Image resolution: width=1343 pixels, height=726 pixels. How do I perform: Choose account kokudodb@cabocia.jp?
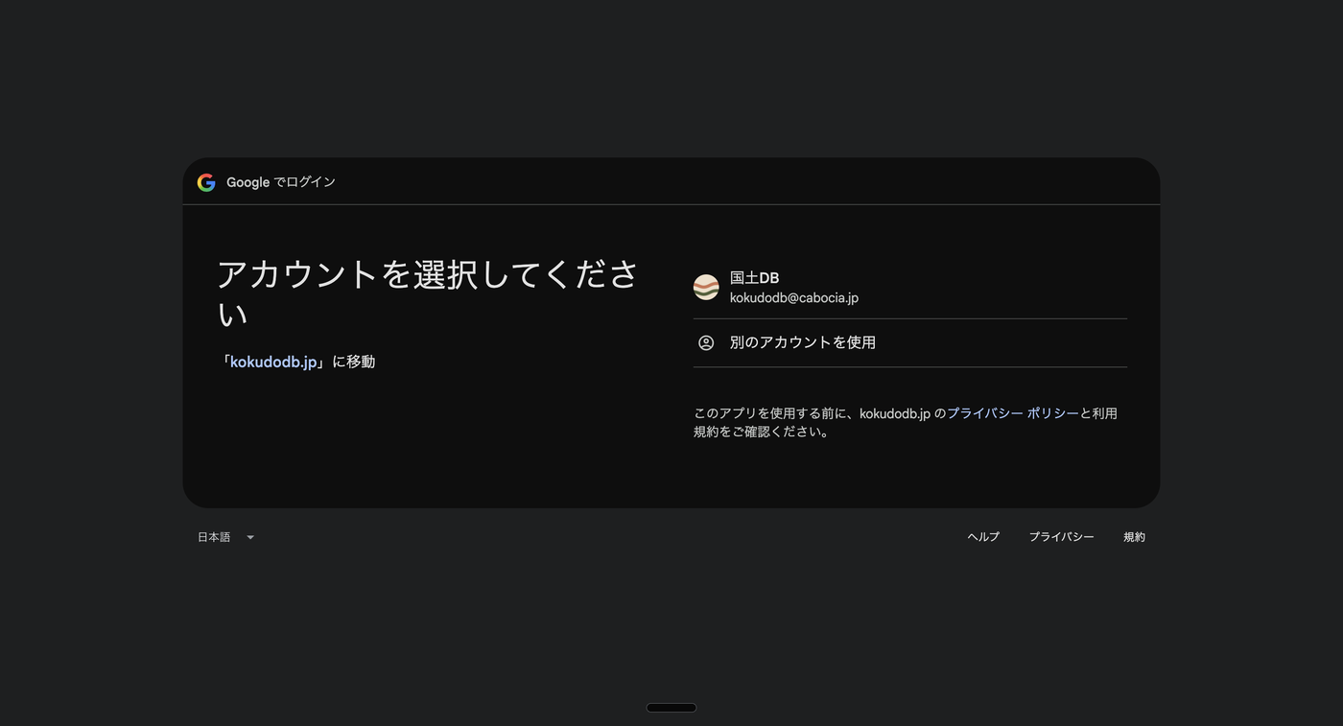coord(910,288)
